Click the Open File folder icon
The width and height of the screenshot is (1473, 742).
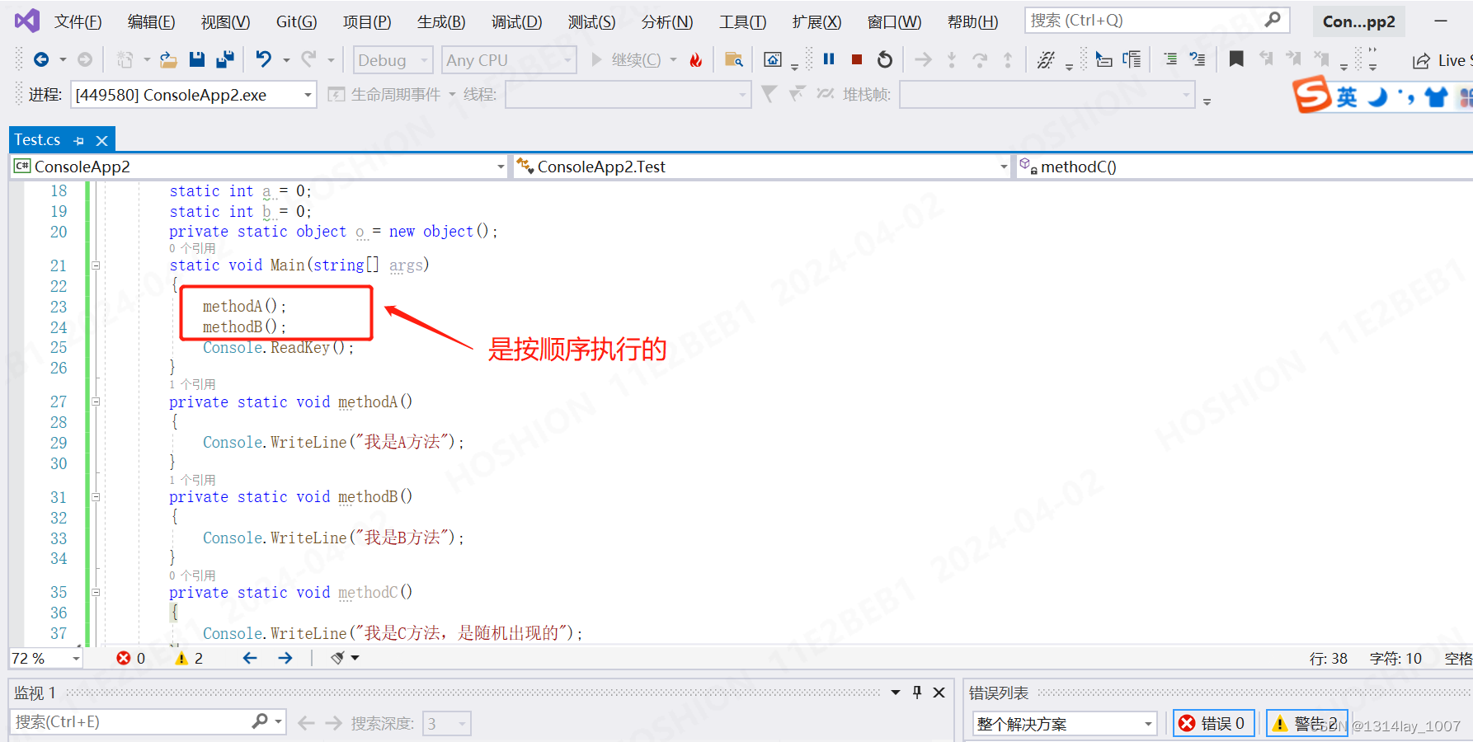168,59
